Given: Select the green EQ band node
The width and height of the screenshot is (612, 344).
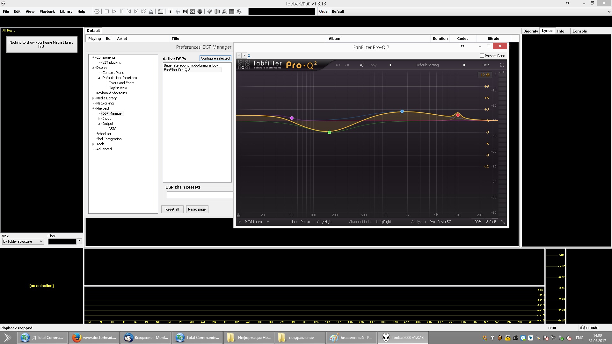Looking at the screenshot, I should coord(329,132).
